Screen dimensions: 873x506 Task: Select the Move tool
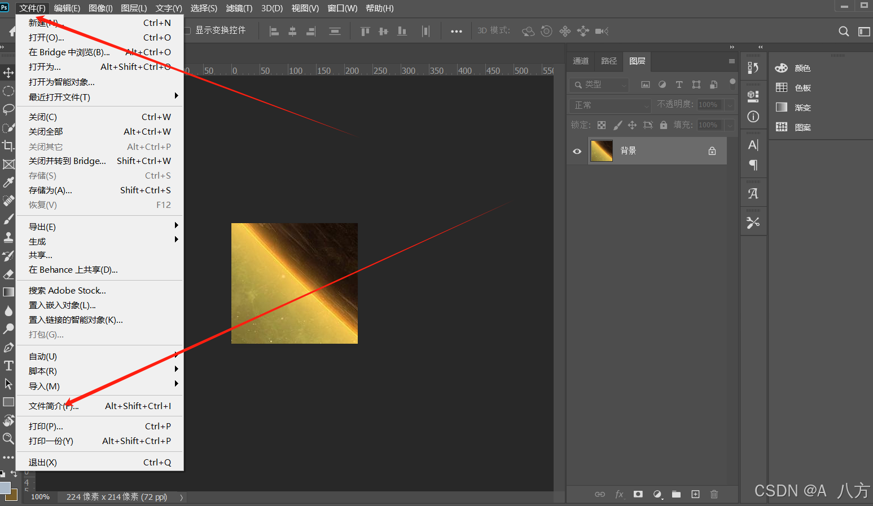click(x=8, y=73)
